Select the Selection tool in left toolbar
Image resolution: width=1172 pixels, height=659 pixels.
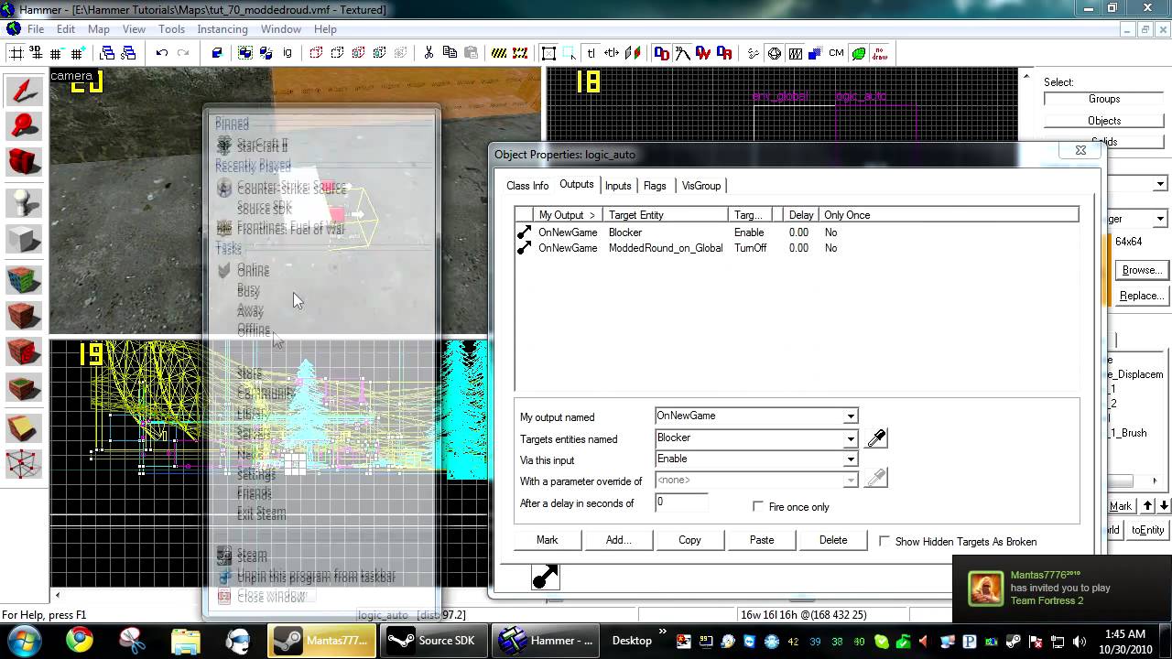[24, 90]
